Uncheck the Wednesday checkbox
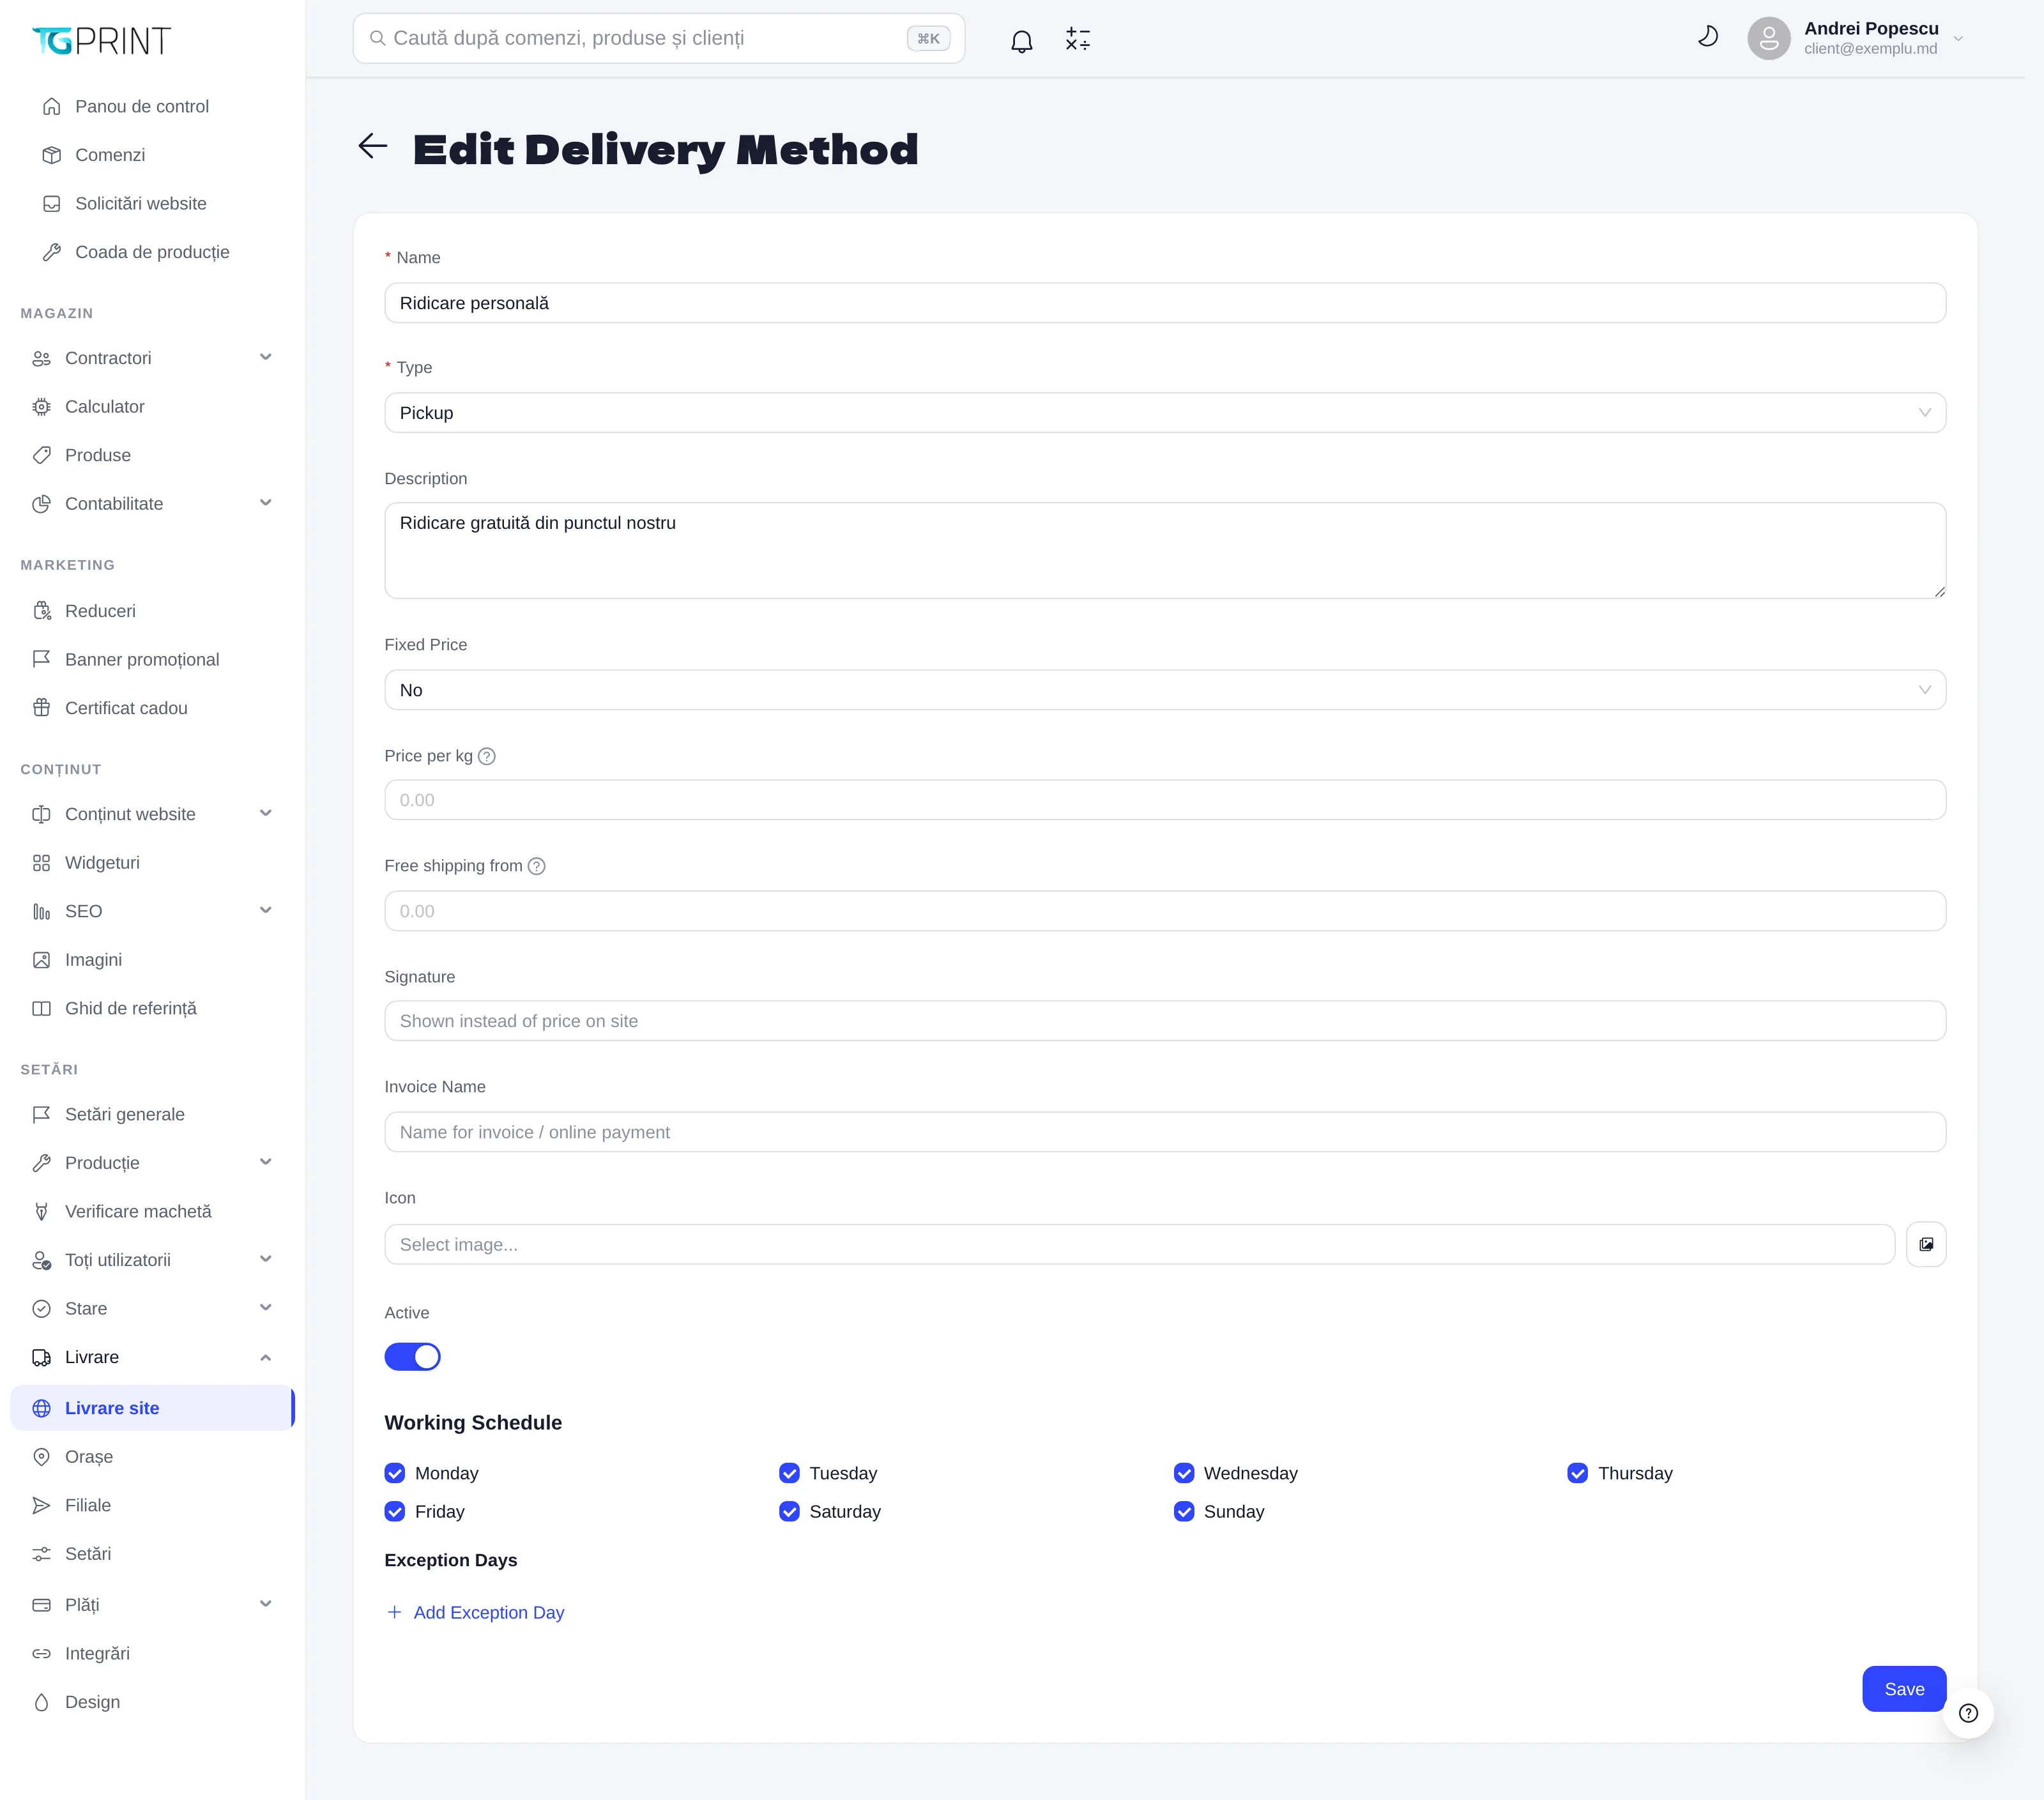 (1184, 1473)
